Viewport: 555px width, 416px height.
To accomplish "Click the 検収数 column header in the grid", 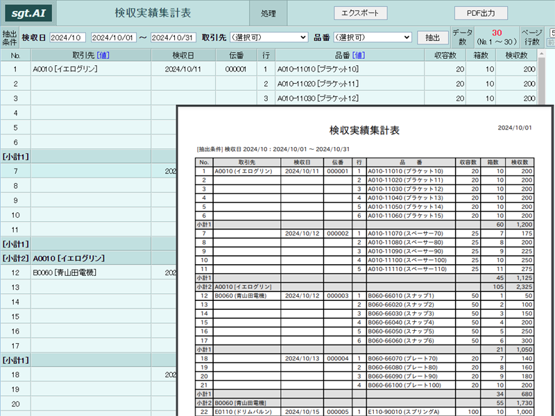I will [516, 55].
